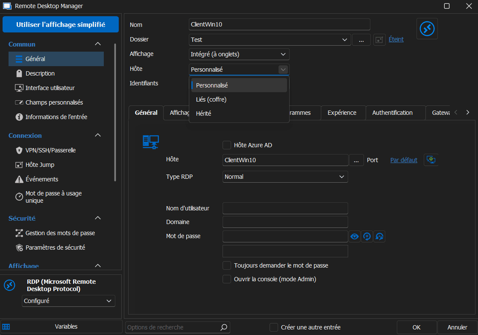The image size is (478, 335).
Task: Click the Nom d'utilisateur input field
Action: click(x=285, y=208)
